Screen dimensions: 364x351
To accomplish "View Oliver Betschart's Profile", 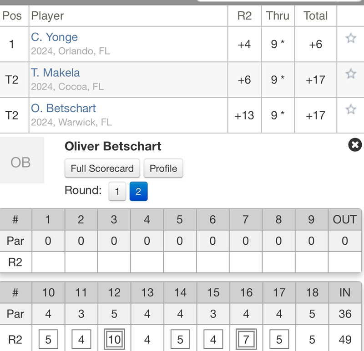I will [x=163, y=168].
